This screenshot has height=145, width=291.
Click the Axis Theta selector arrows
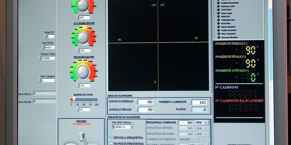[43, 47]
